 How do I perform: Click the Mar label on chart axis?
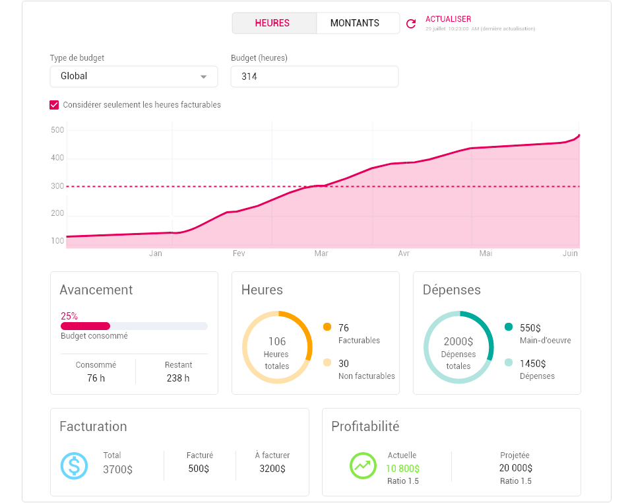[321, 253]
